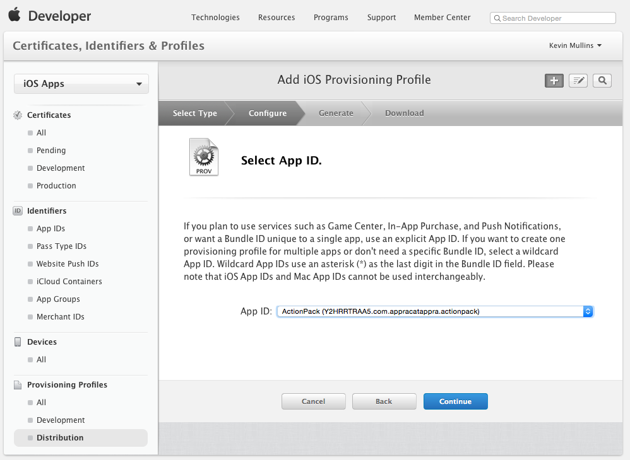Open App Groups list
630x460 pixels.
58,299
